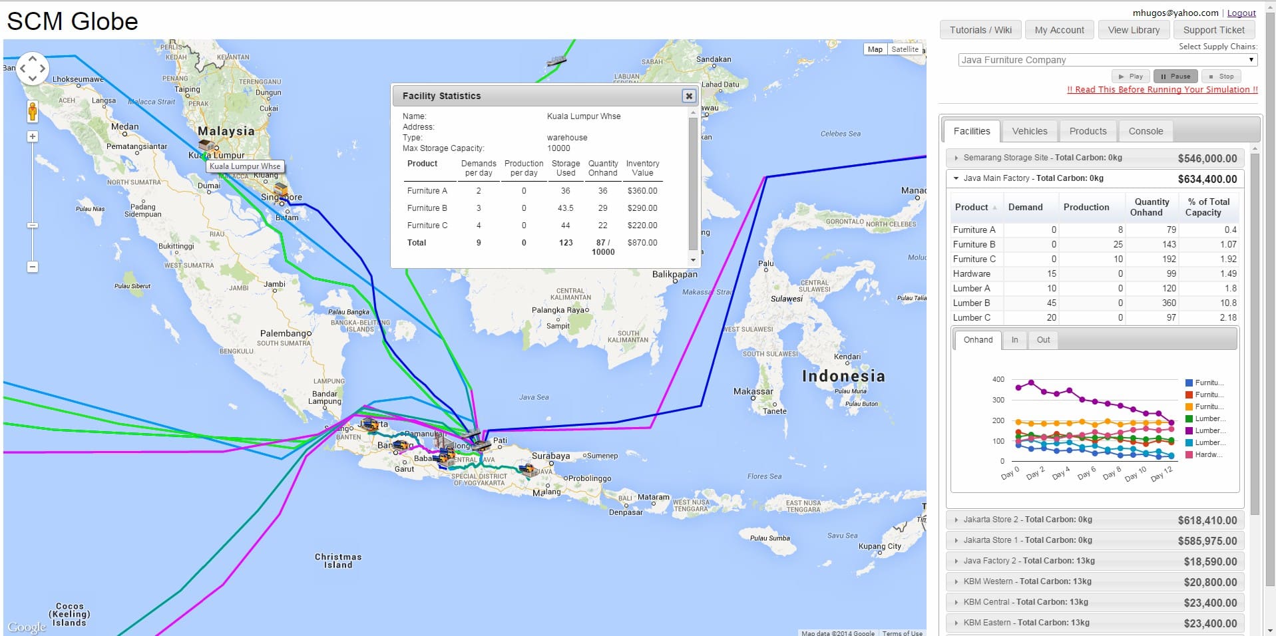This screenshot has height=636, width=1276.
Task: Click Facility Statistics scroll-down arrow
Action: [x=693, y=260]
